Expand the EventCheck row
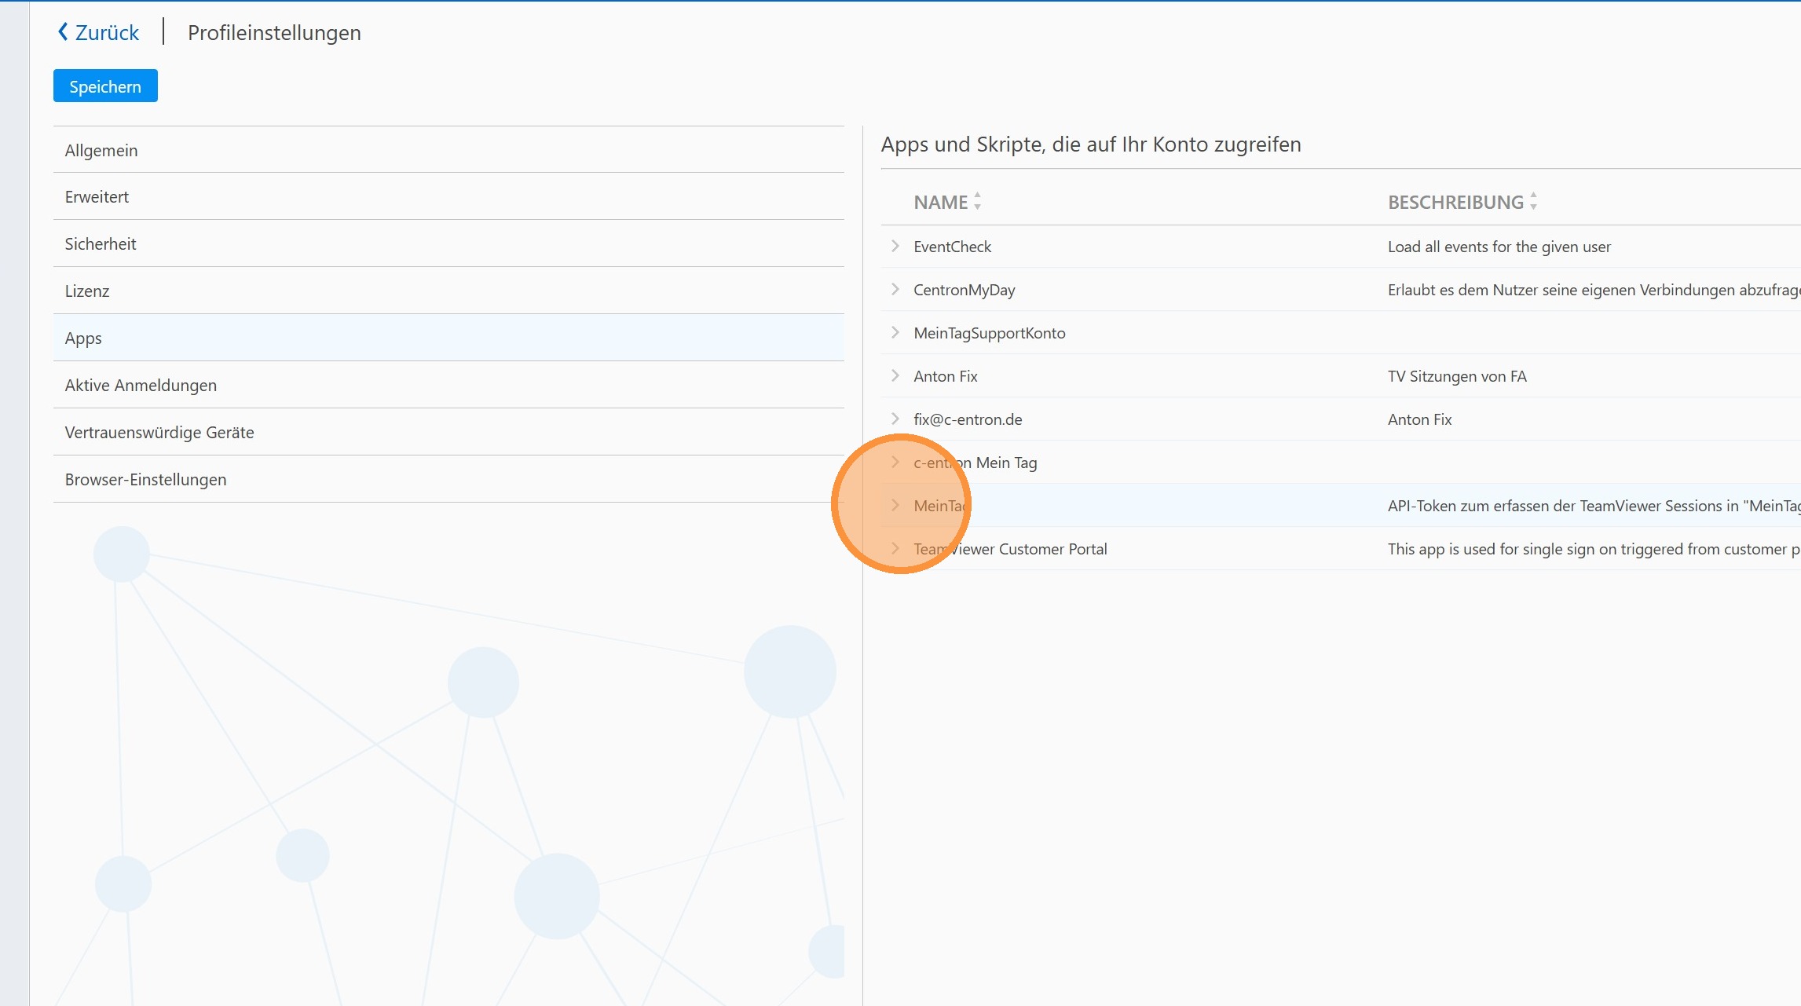Screen dimensions: 1801x1006 click(x=895, y=246)
